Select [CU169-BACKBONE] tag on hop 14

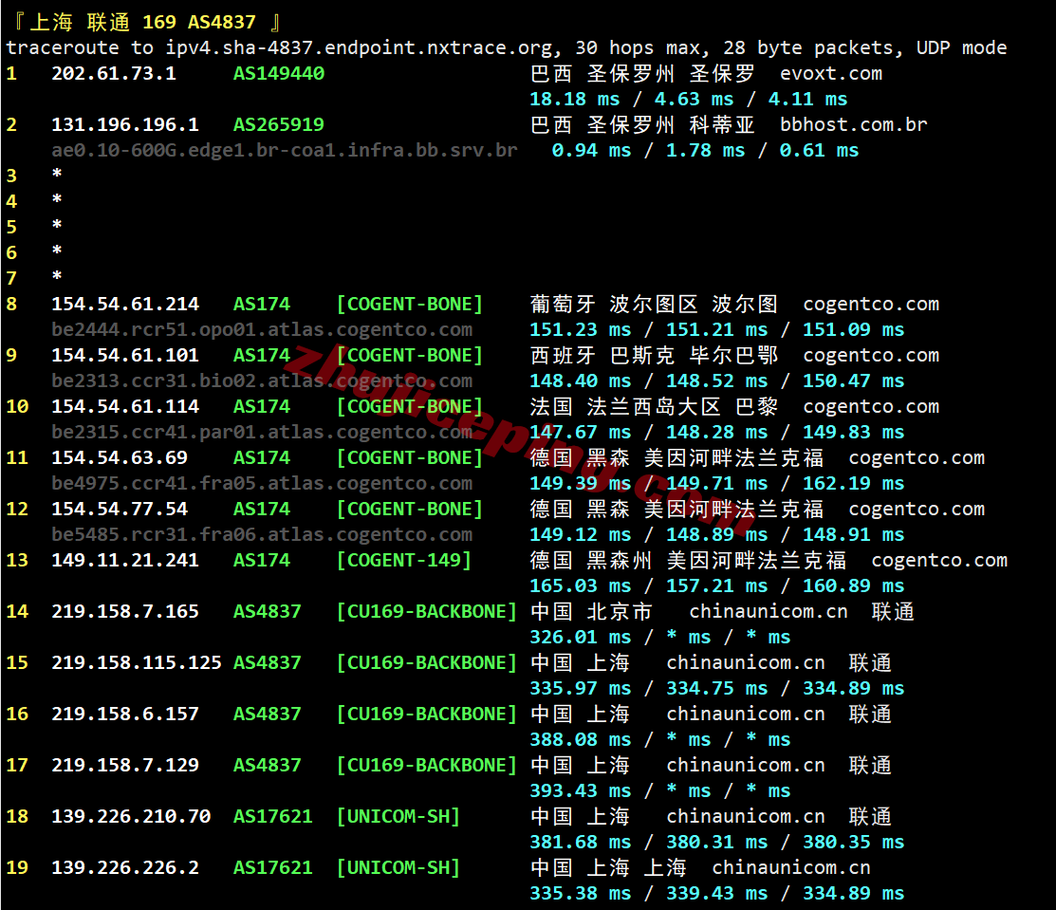pos(426,611)
